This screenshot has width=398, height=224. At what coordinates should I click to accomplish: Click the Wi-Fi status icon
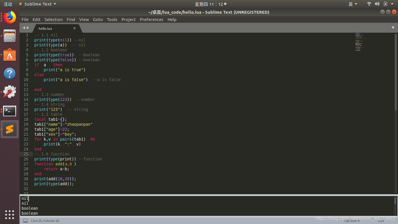tap(369, 4)
